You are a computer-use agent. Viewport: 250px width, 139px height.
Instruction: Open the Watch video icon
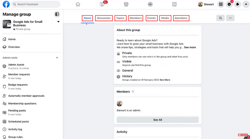[x=102, y=4]
